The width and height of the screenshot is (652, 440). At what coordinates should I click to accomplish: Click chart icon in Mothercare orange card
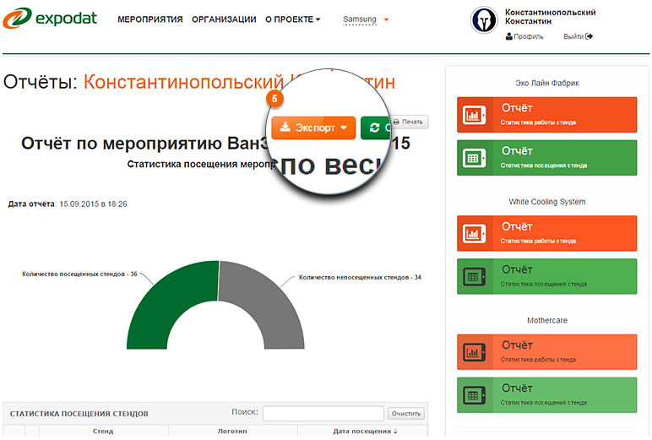[475, 352]
